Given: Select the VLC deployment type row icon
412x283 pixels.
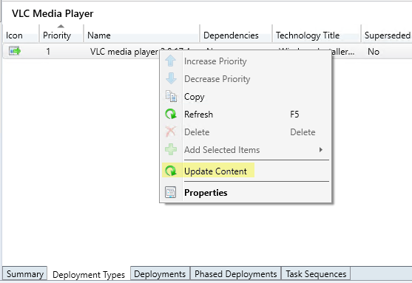Looking at the screenshot, I should [15, 51].
